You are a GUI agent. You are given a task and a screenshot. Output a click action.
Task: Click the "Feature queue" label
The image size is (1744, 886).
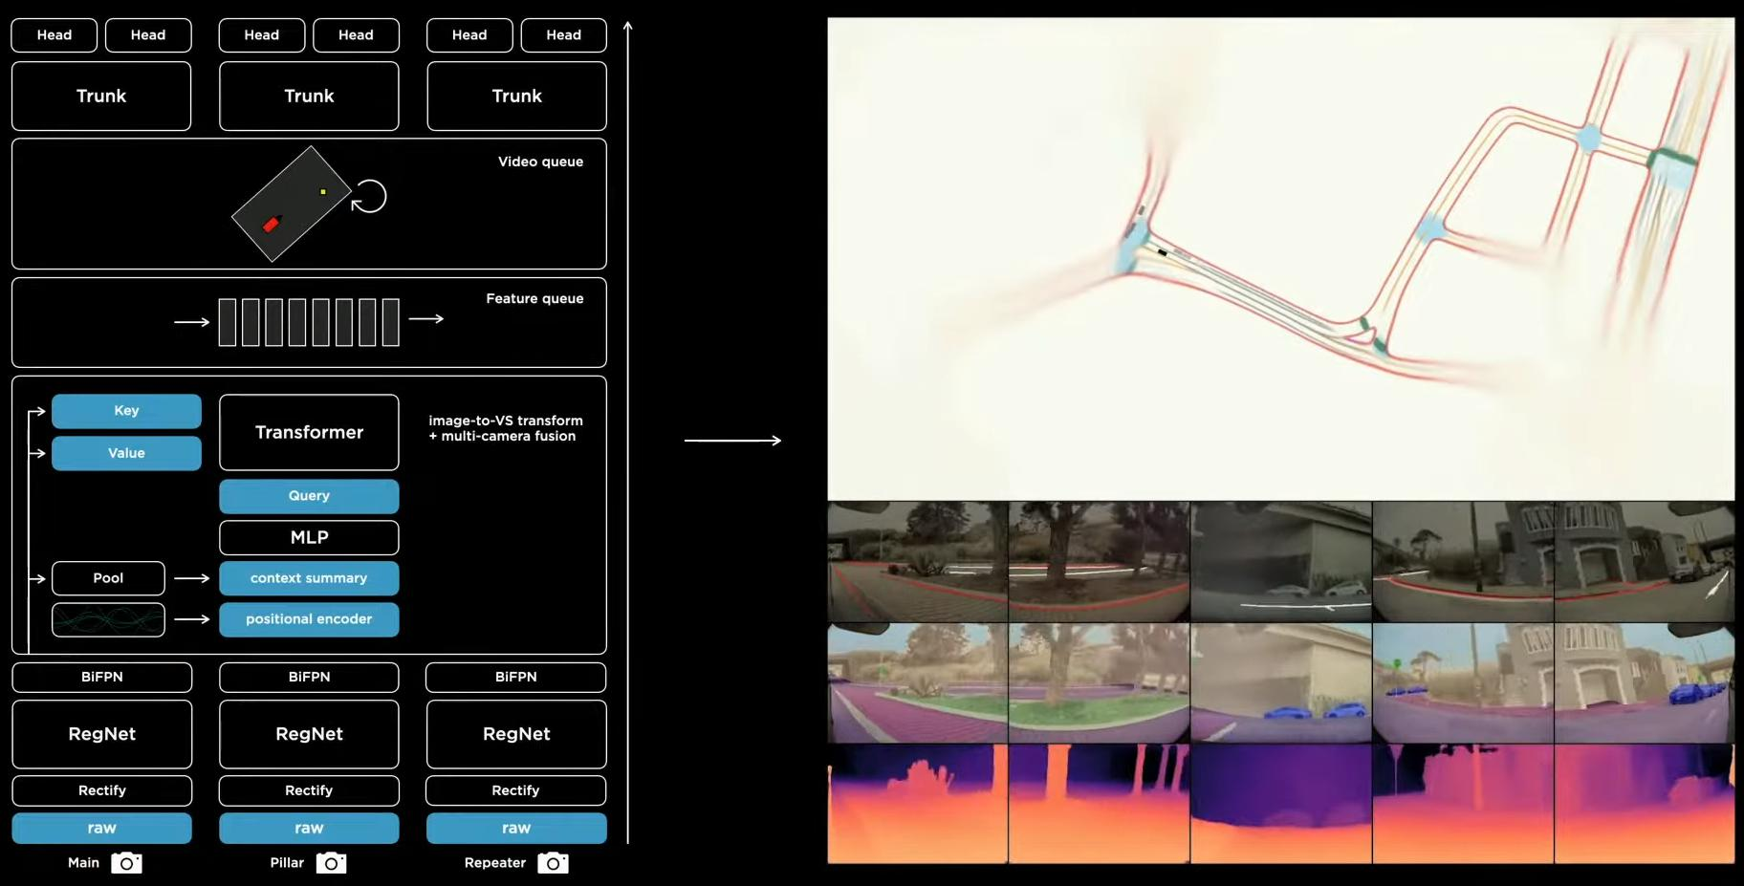[534, 298]
